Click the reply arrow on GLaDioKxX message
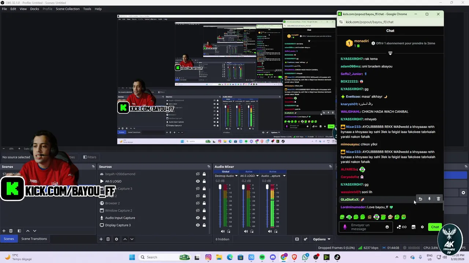 point(420,199)
